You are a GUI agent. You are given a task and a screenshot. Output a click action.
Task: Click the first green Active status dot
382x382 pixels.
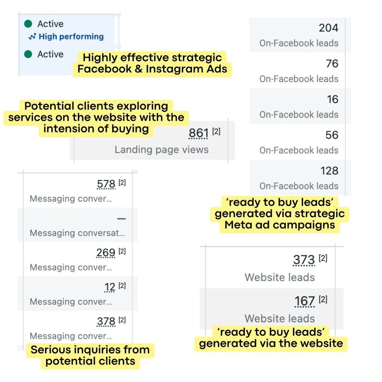pyautogui.click(x=28, y=23)
